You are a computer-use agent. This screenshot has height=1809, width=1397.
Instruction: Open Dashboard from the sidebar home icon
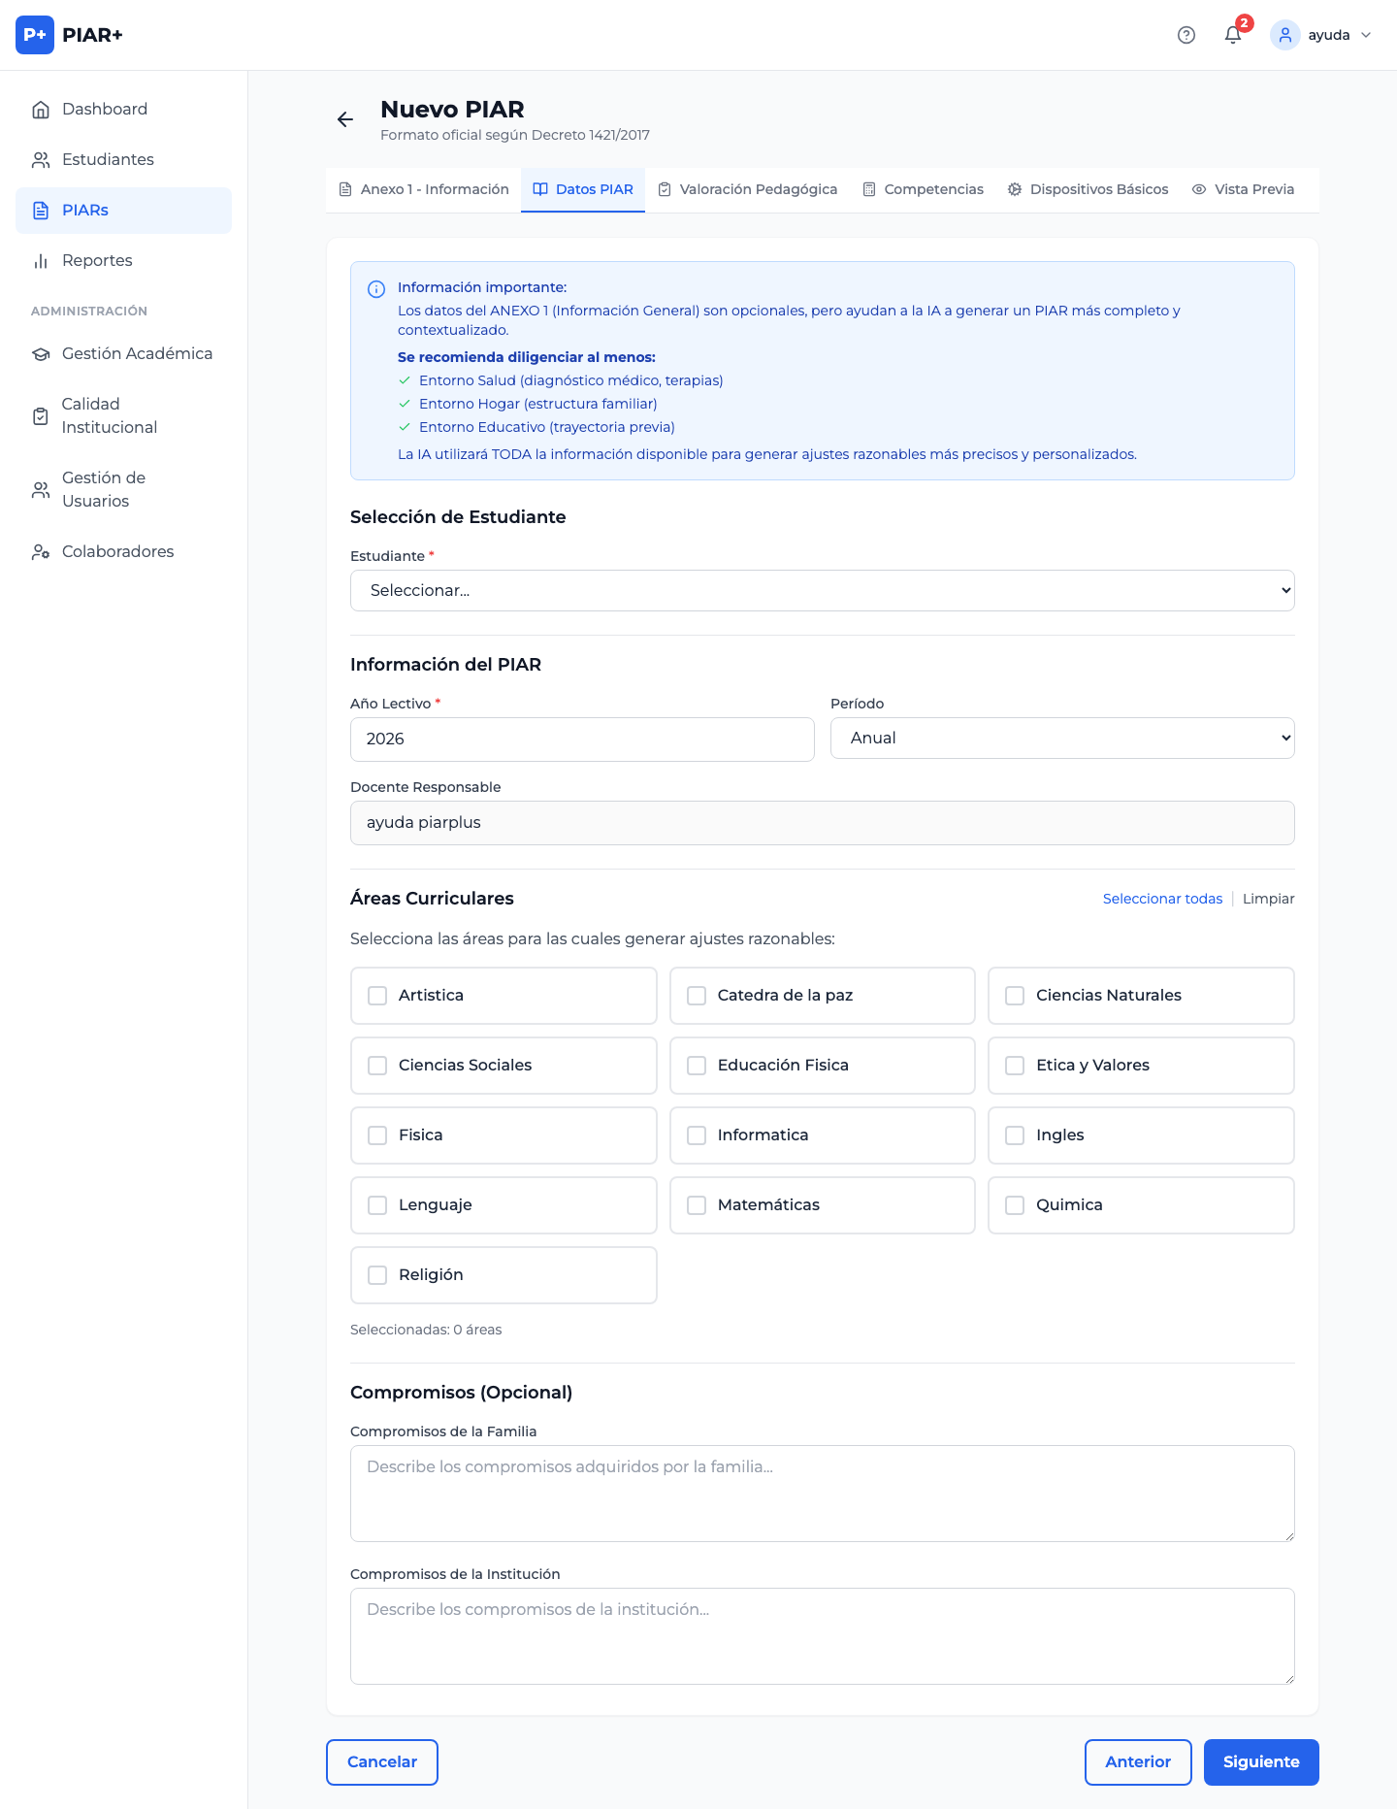41,110
